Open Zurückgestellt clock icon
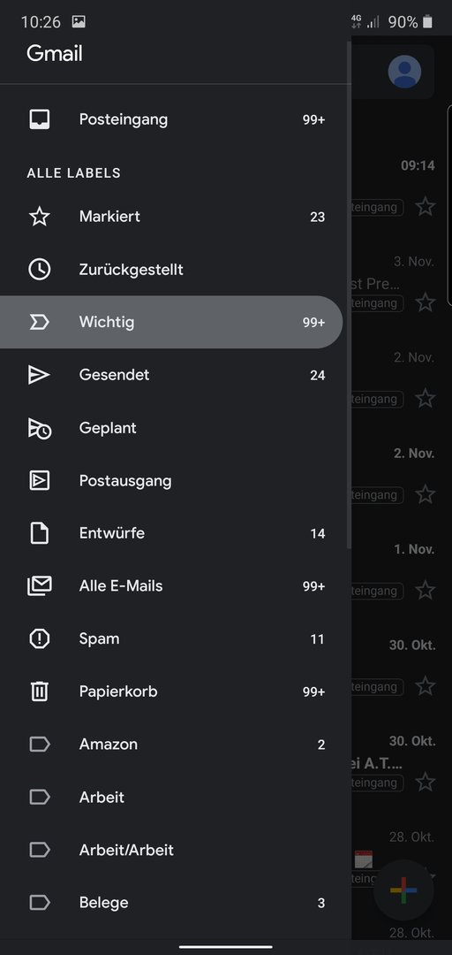The height and width of the screenshot is (955, 452). (x=40, y=269)
